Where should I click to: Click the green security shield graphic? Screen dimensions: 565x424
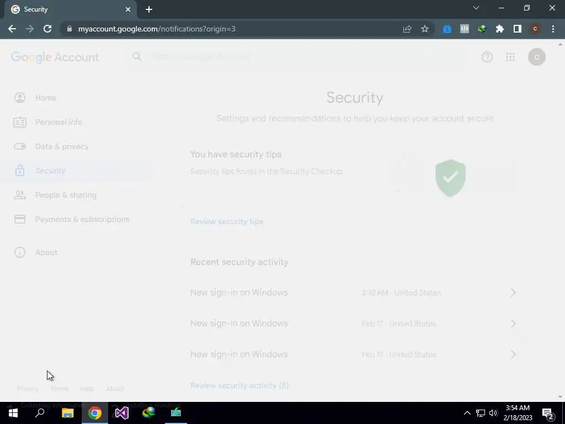click(x=450, y=178)
